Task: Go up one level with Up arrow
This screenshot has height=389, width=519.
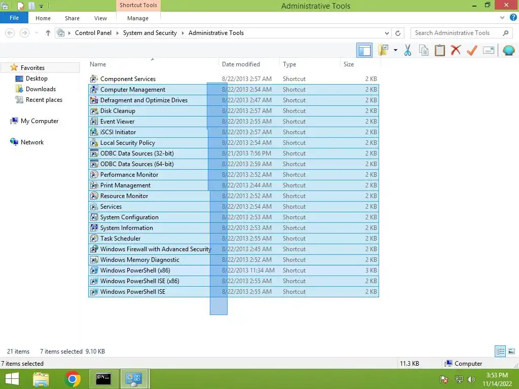Action: 48,33
